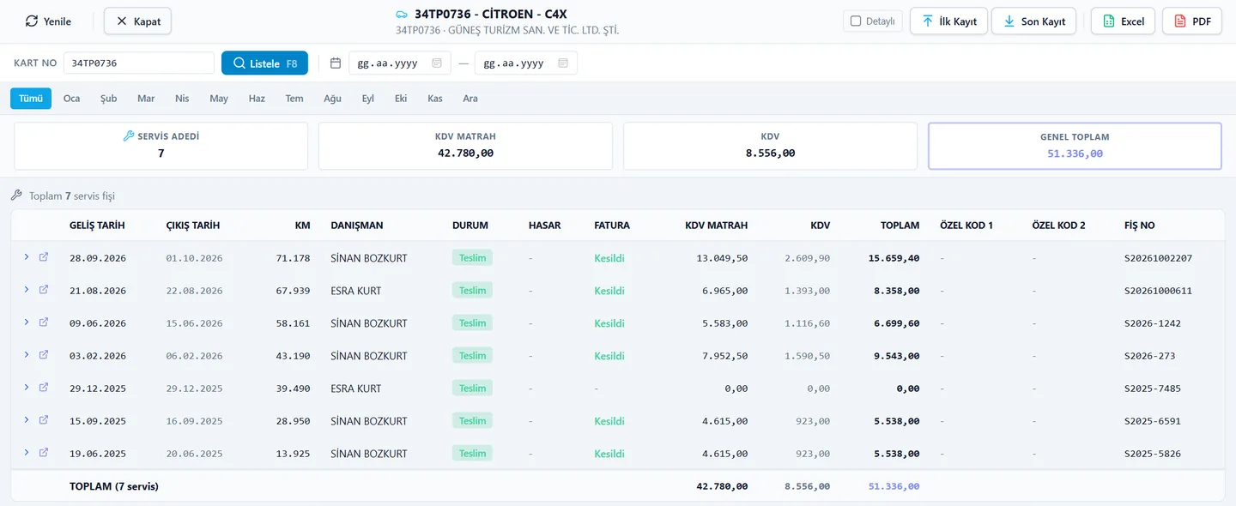Open the 28.09.2026 service record in new window
The height and width of the screenshot is (506, 1236).
tap(44, 257)
